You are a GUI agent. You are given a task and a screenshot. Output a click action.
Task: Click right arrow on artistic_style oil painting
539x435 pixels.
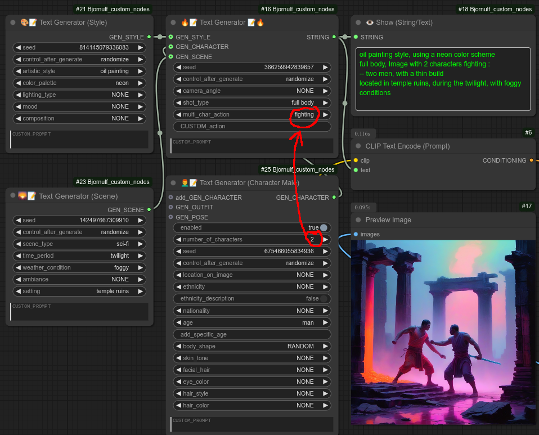pyautogui.click(x=140, y=71)
